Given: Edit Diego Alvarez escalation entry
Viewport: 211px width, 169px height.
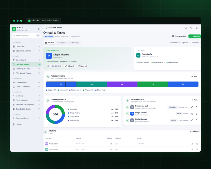Looking at the screenshot, I should (x=192, y=114).
